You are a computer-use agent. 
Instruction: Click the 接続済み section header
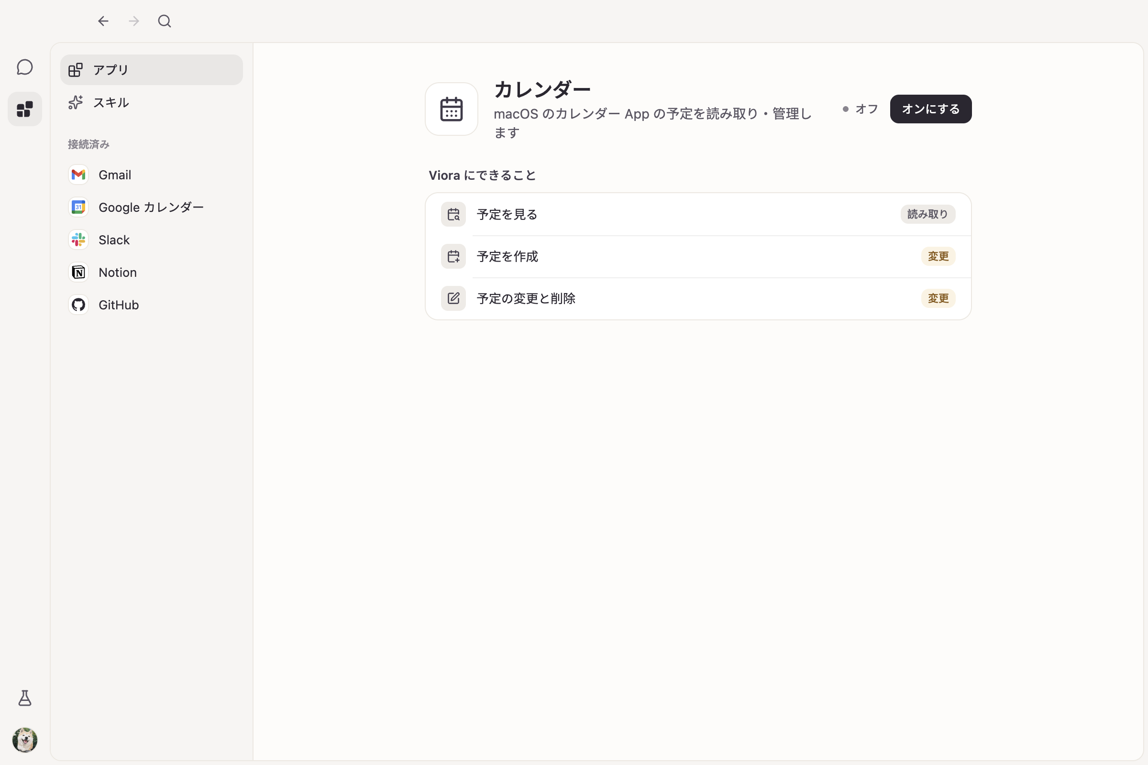pyautogui.click(x=88, y=144)
